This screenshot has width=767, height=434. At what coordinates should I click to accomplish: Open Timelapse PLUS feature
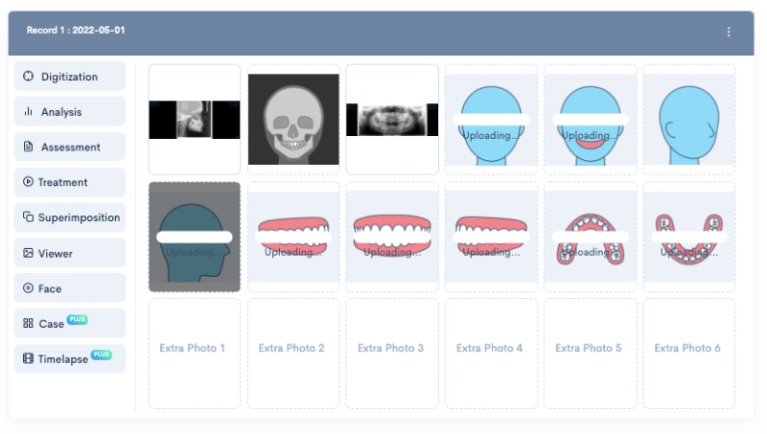pyautogui.click(x=69, y=358)
